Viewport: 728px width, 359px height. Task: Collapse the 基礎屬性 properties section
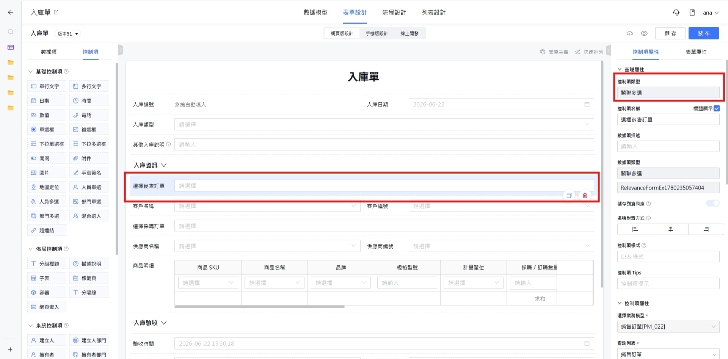[x=620, y=69]
